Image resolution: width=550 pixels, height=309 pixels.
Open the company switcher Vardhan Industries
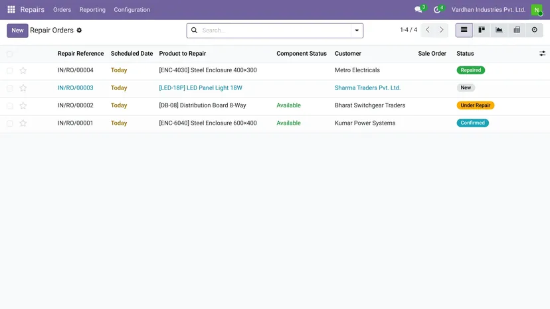pos(488,10)
